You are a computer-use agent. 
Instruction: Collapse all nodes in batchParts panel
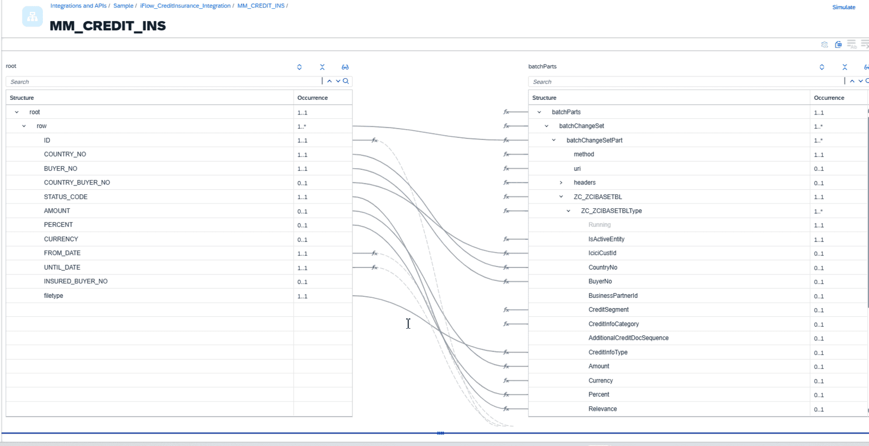pyautogui.click(x=845, y=67)
